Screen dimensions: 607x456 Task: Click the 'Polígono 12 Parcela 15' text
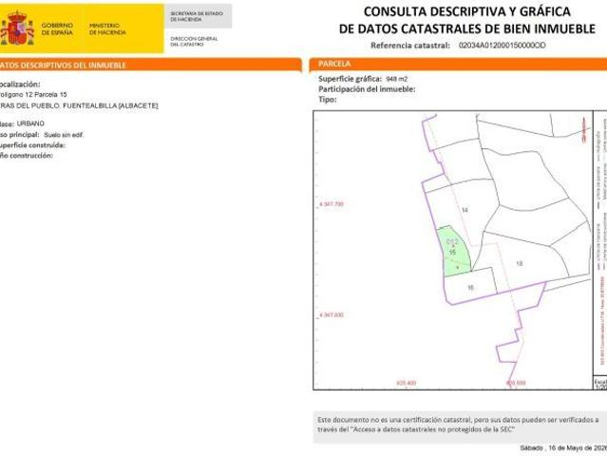[x=33, y=94]
